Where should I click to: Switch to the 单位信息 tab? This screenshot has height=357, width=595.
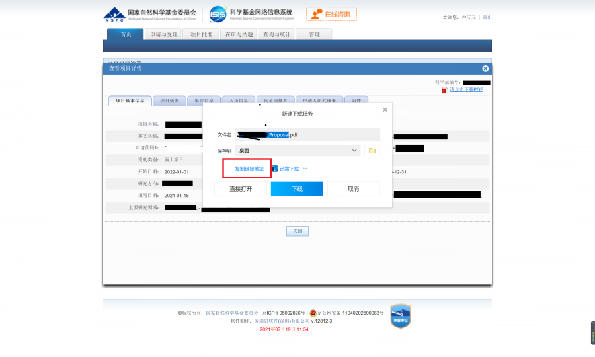[x=204, y=100]
